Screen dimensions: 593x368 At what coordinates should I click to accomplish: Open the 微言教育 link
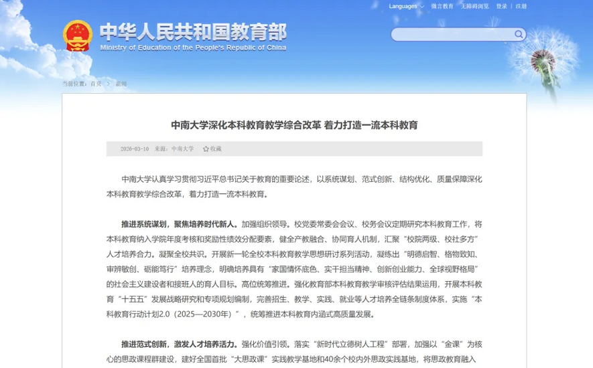coord(442,7)
